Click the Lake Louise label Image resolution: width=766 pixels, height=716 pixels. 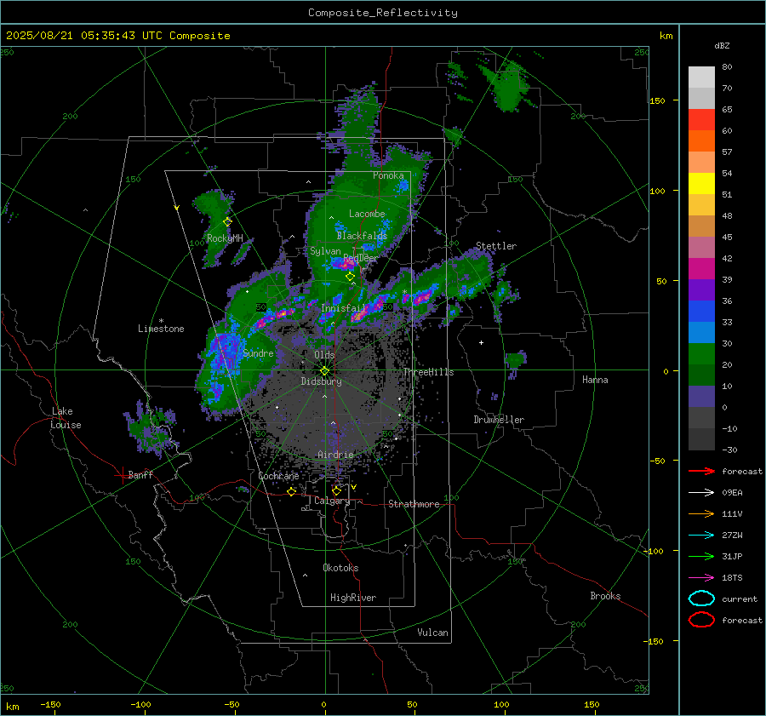[x=66, y=418]
